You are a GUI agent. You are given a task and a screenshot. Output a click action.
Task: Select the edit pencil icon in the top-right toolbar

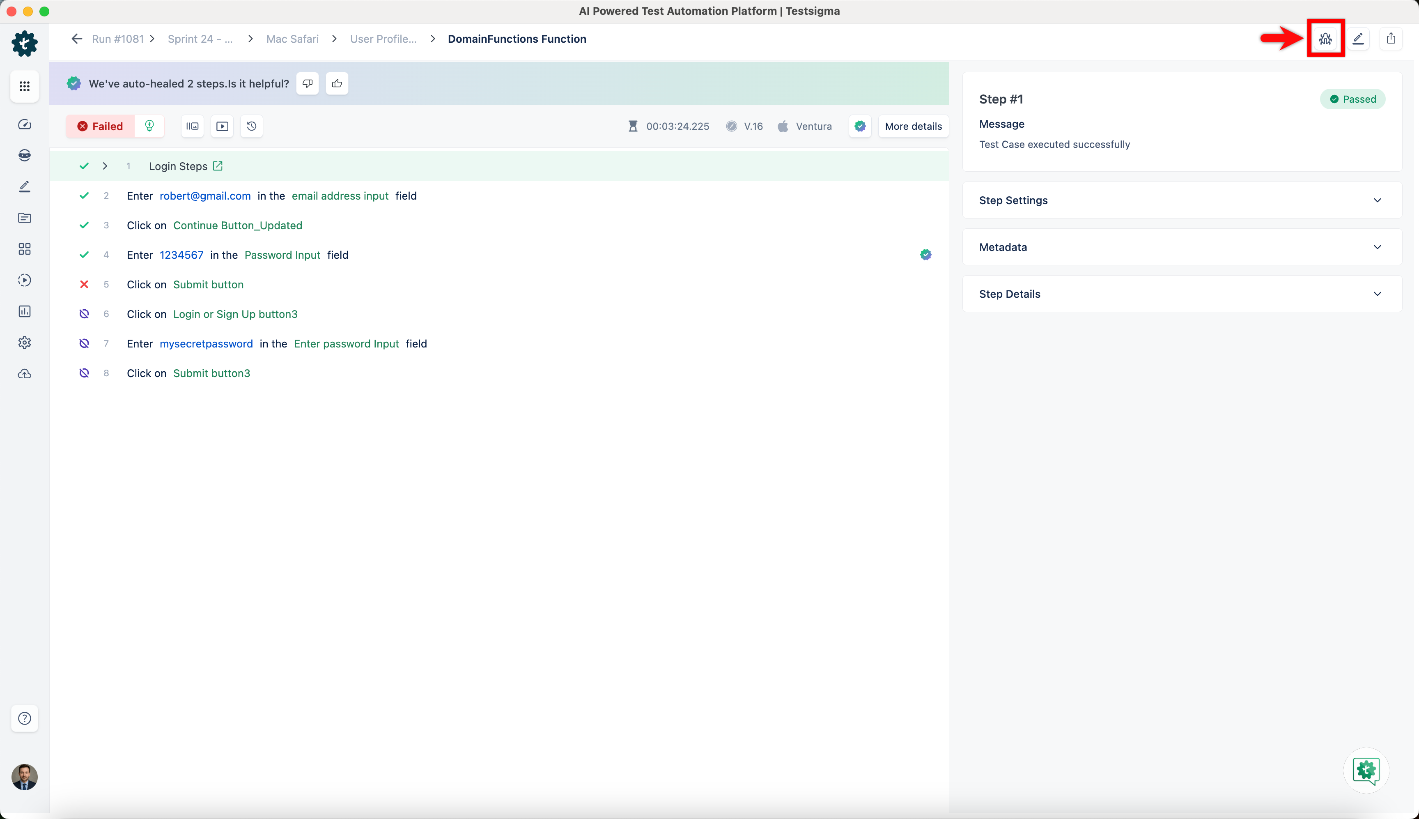(1359, 38)
